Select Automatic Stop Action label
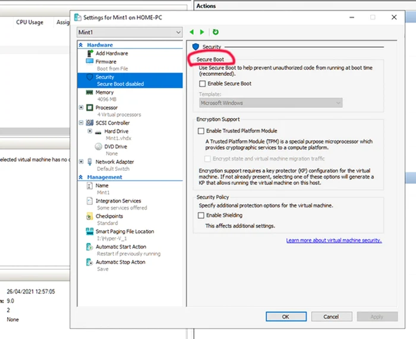The image size is (416, 339). click(x=121, y=263)
